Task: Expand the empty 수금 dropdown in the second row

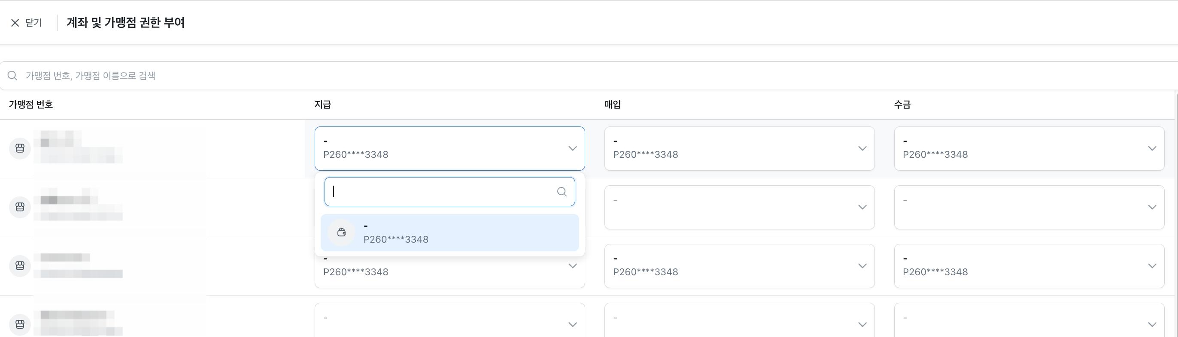Action: point(1029,208)
